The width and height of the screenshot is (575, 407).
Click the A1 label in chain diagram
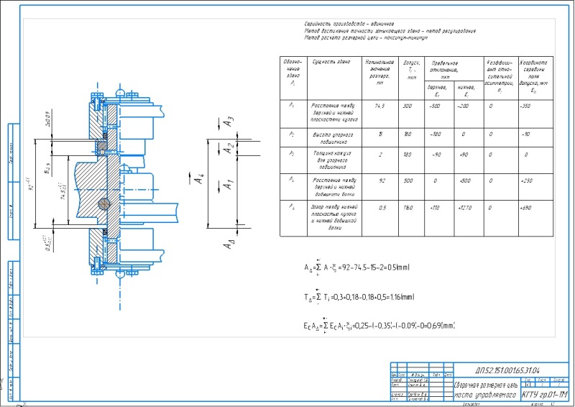pyautogui.click(x=228, y=184)
